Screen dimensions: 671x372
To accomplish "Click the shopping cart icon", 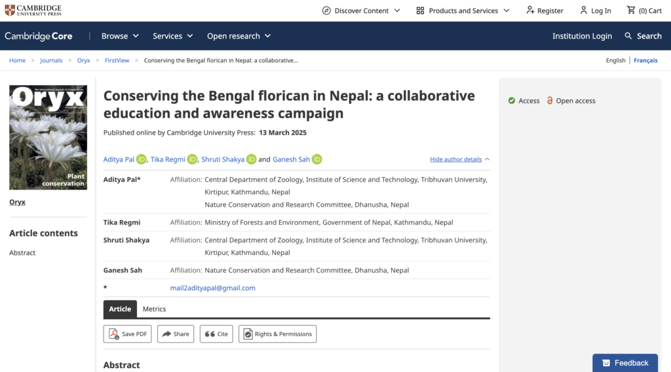I will tap(631, 10).
